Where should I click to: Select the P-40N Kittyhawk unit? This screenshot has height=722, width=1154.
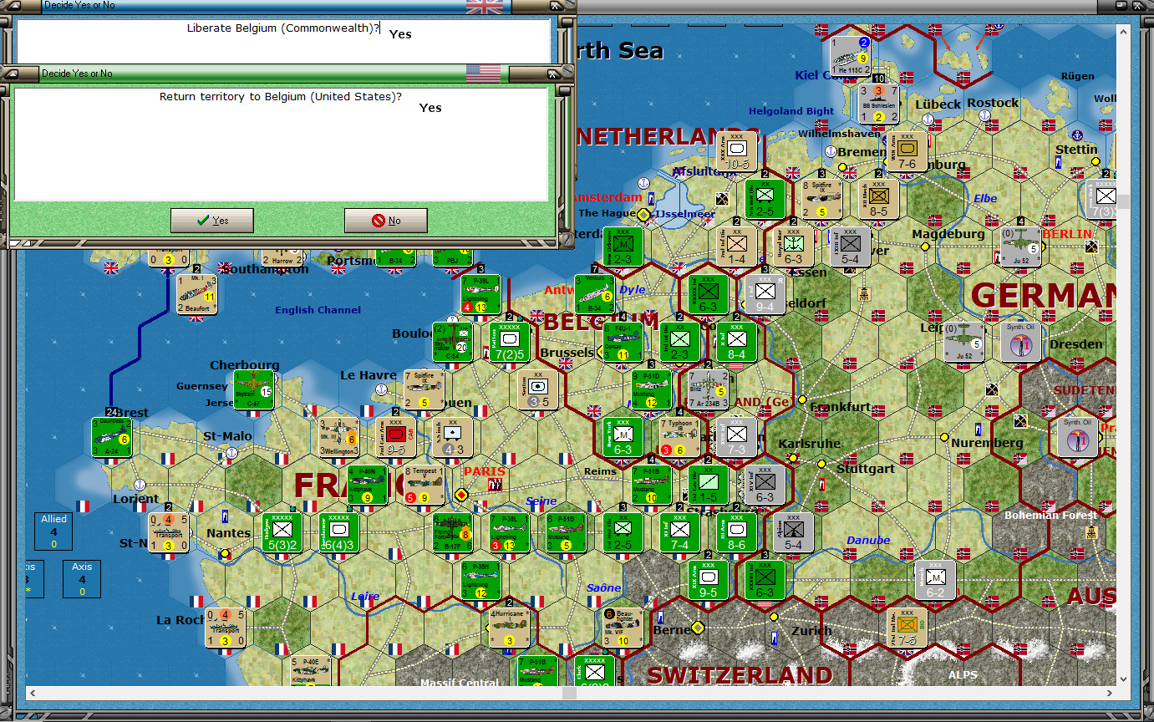point(368,485)
